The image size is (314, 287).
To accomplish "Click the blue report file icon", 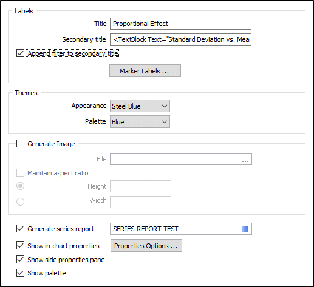I will (x=245, y=229).
